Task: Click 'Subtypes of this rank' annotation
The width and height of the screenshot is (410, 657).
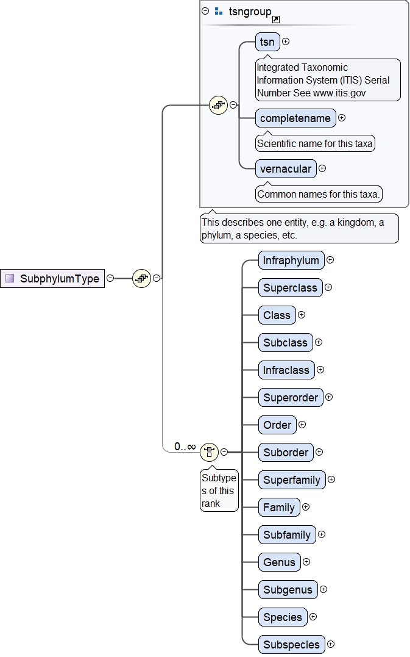Action: (x=219, y=490)
